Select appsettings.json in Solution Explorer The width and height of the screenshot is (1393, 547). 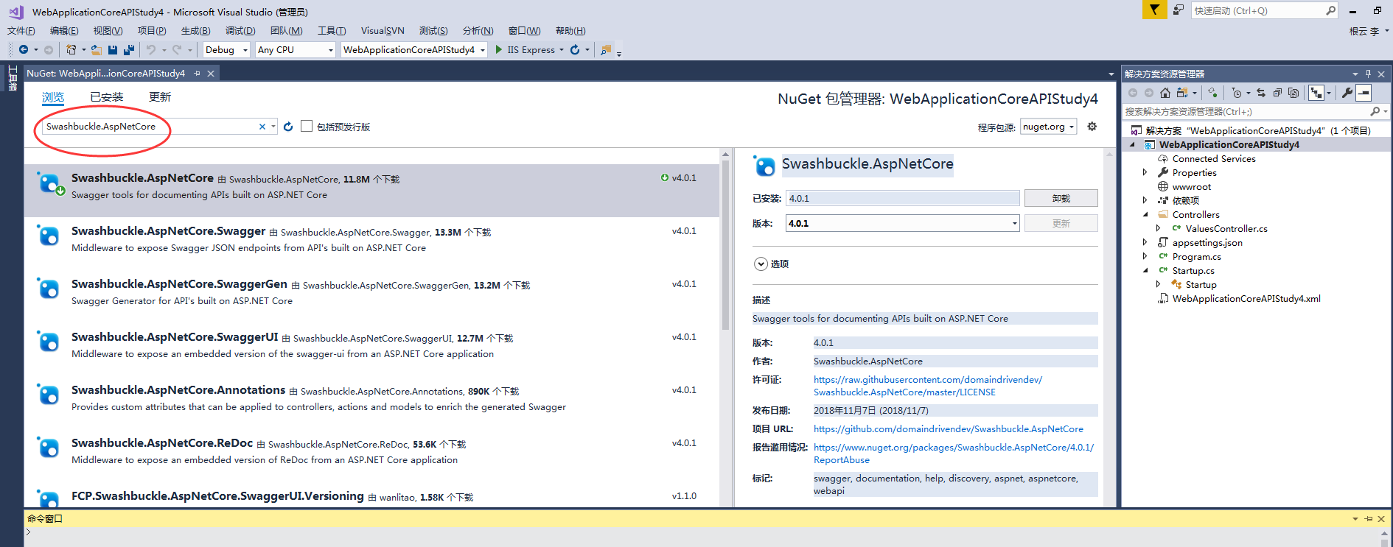pyautogui.click(x=1207, y=242)
